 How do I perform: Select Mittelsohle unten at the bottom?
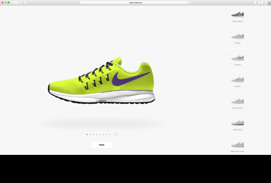point(237,145)
